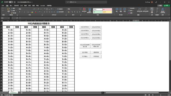The width and height of the screenshot is (171, 96).
Task: Click the comma style icon
Action: [x=75, y=12]
